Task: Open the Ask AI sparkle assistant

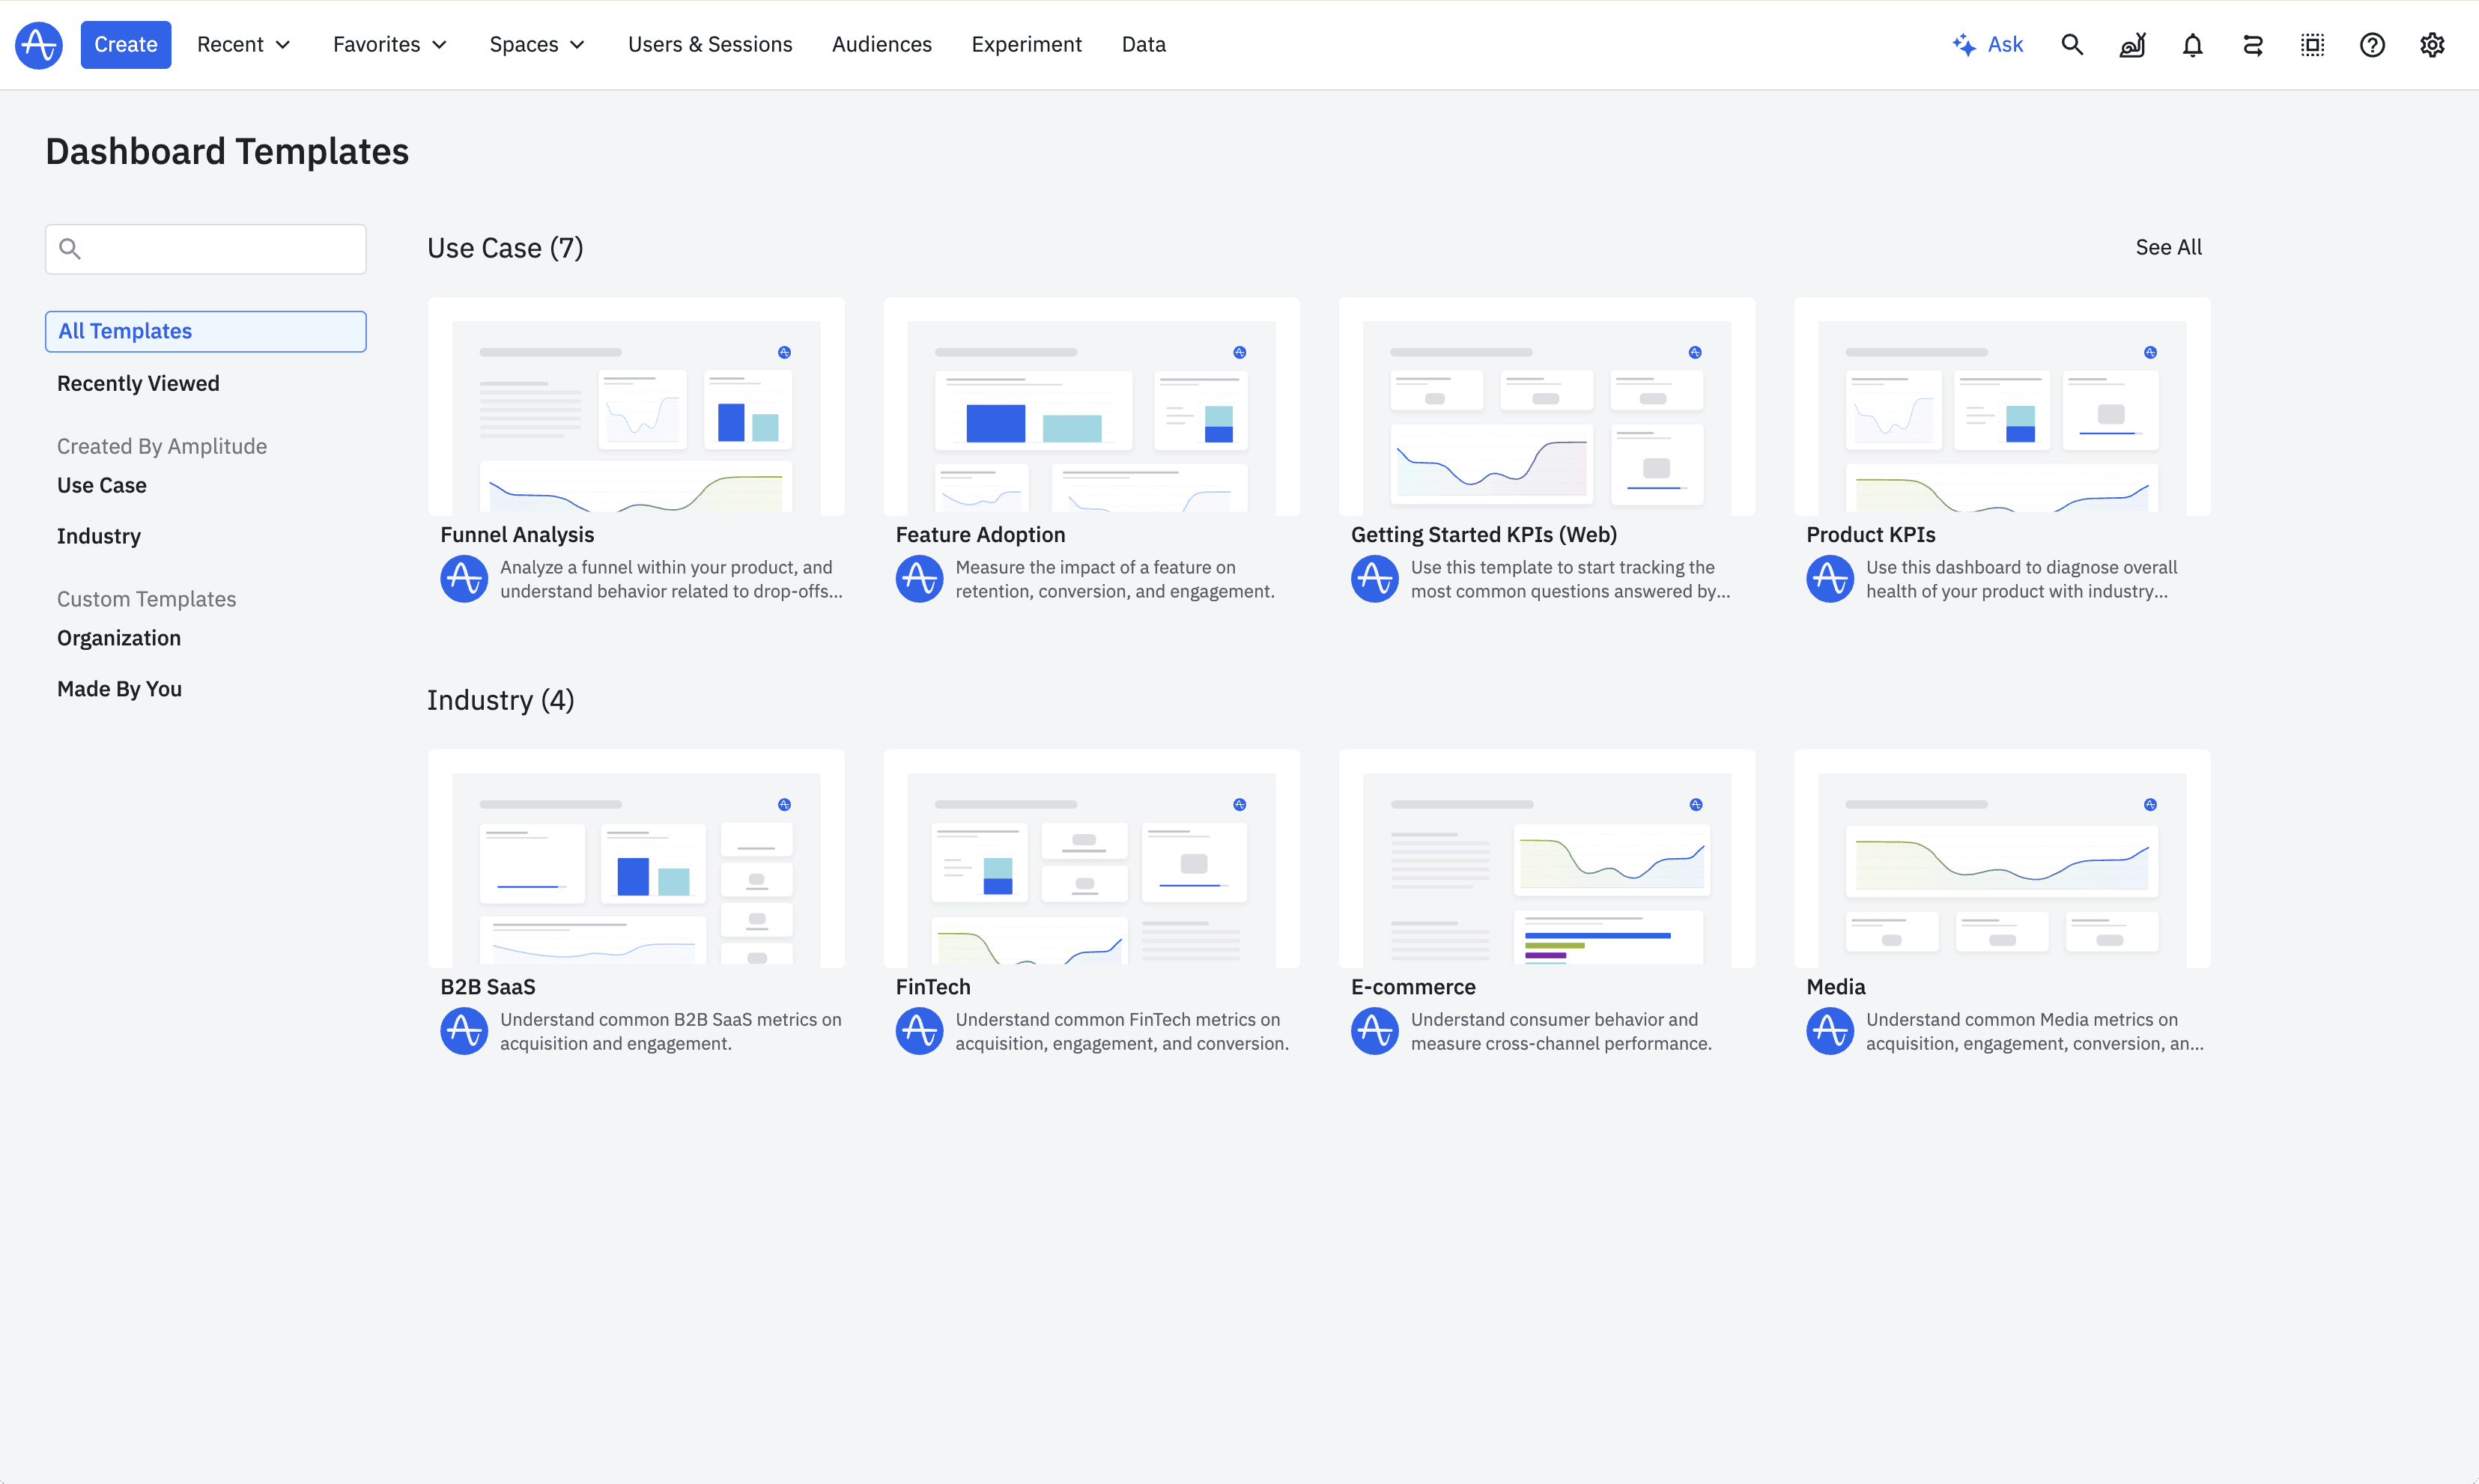Action: pos(1987,45)
